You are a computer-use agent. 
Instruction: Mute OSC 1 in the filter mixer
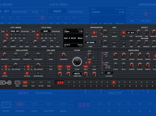point(60,67)
